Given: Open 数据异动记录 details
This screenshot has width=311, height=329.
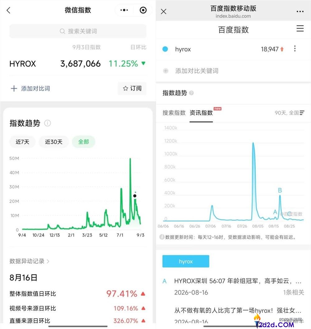Looking at the screenshot, I should (x=29, y=261).
